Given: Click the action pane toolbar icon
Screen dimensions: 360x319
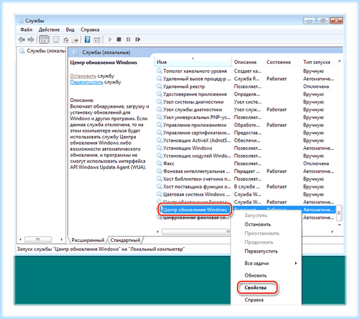Looking at the screenshot, I should [x=97, y=40].
